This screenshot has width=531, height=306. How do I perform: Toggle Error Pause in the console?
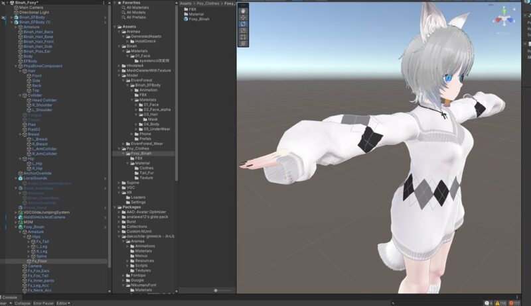tap(43, 303)
